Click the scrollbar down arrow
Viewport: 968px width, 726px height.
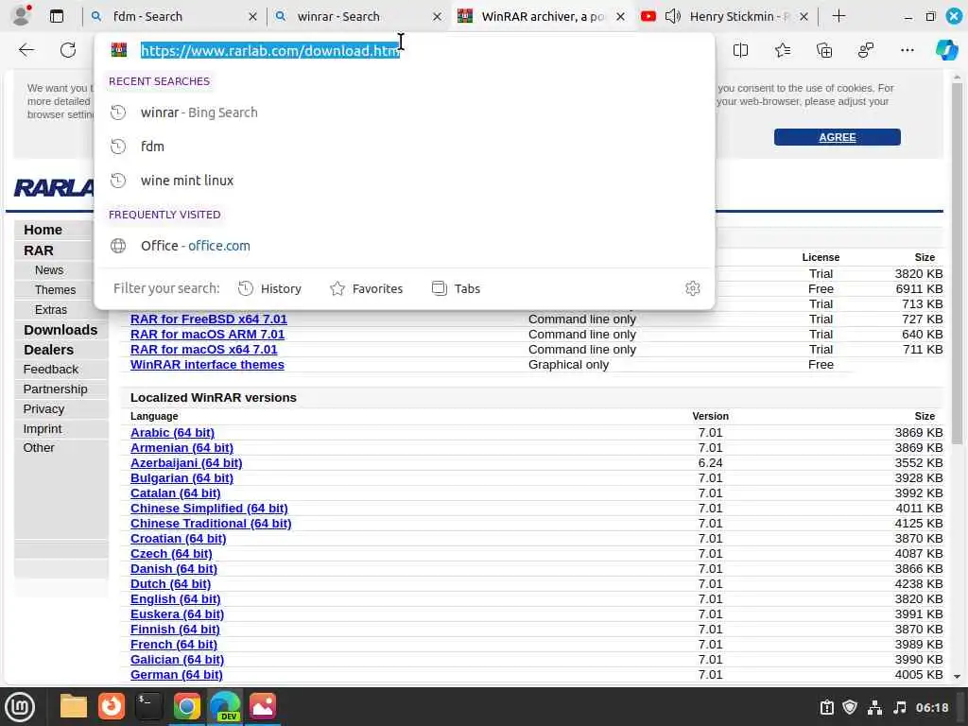[957, 677]
